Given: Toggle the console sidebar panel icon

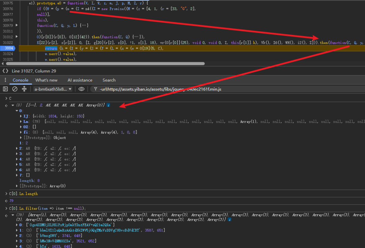Looking at the screenshot, I should [x=5, y=89].
